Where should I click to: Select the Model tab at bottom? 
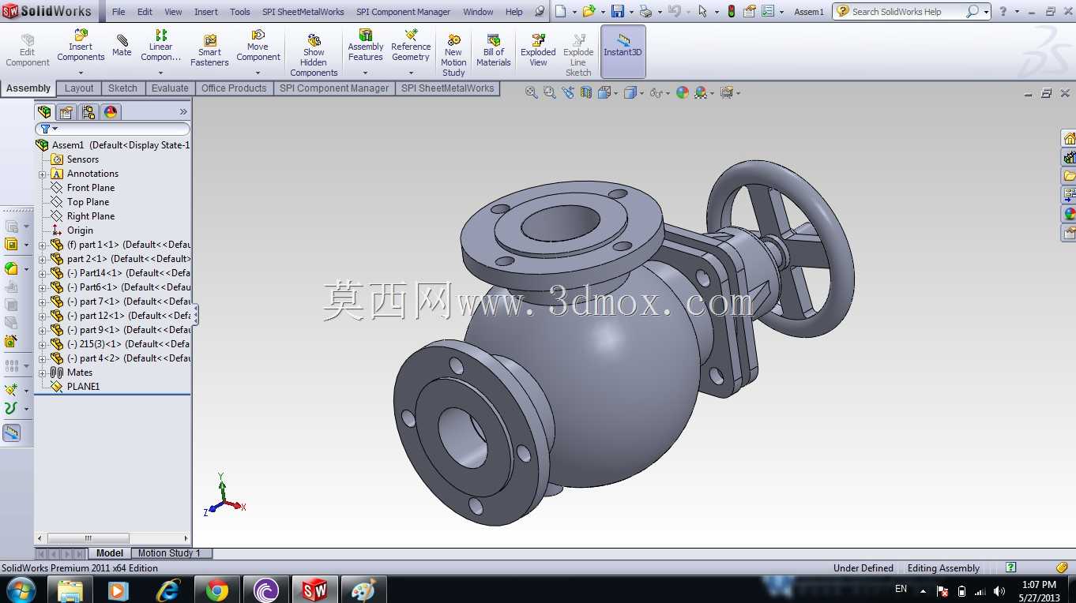(x=110, y=553)
